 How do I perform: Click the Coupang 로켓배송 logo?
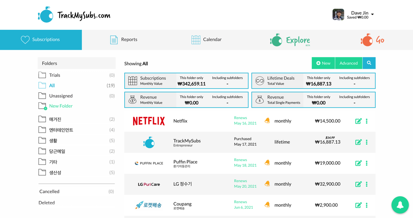[148, 205]
